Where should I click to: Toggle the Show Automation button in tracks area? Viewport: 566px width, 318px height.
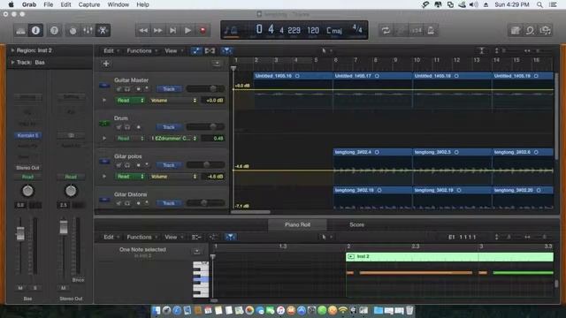click(195, 51)
